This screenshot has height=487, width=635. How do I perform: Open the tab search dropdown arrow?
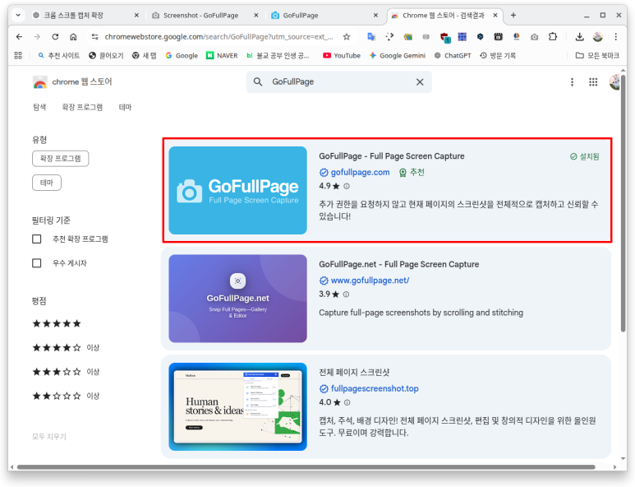18,15
